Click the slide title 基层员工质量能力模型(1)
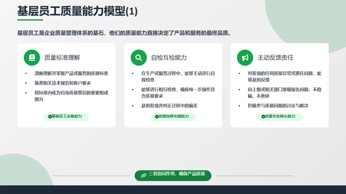Viewport: 346px width, 194px height. (x=78, y=11)
